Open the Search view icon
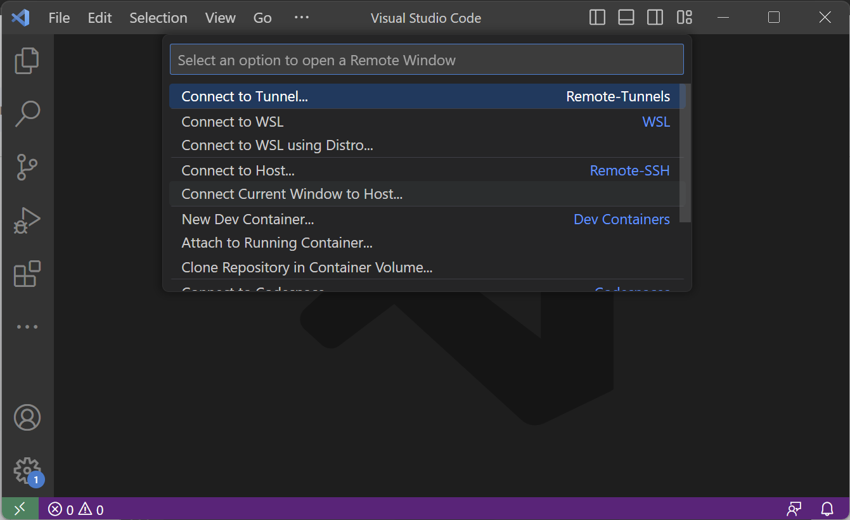 [x=27, y=114]
